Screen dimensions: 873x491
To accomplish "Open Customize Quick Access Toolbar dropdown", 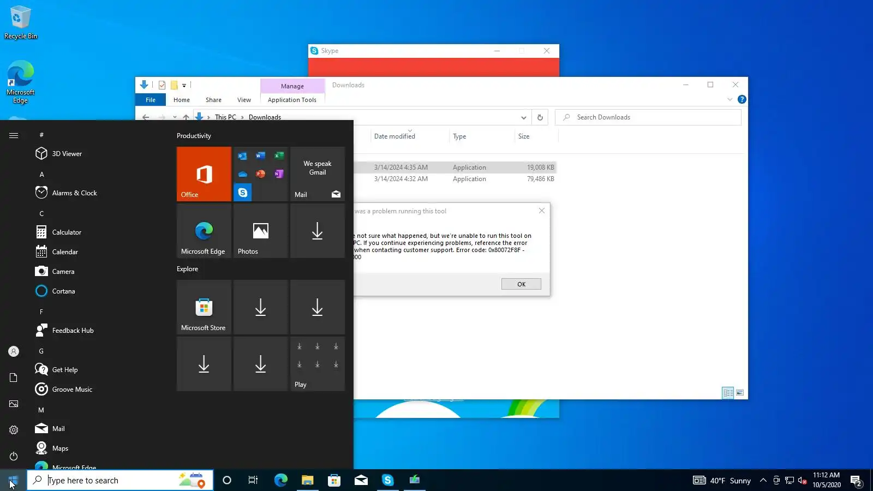I will pos(184,85).
